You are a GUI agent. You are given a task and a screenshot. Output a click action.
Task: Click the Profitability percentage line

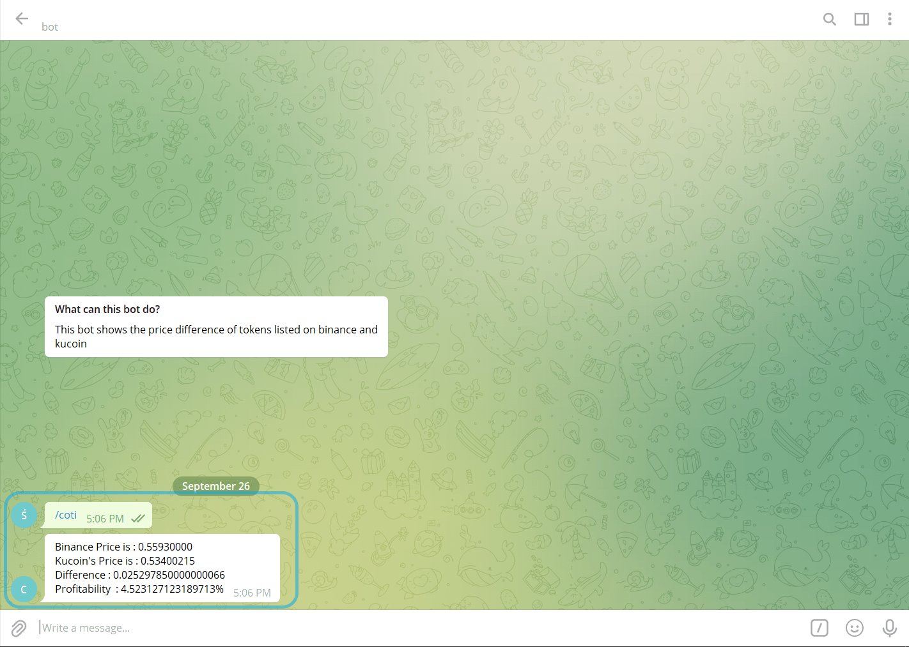coord(139,589)
